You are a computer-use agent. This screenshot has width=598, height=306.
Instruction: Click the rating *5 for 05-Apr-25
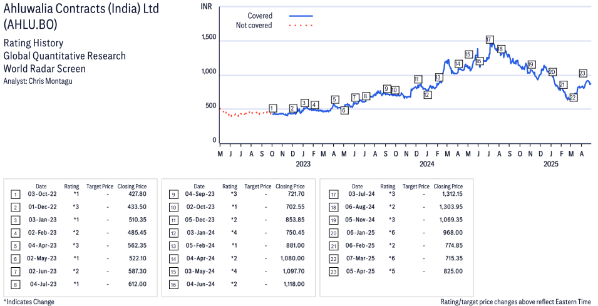pos(392,272)
